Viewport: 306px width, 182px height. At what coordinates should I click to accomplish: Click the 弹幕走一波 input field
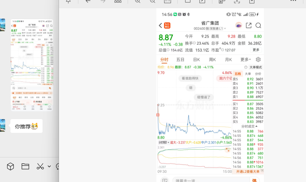211,181
